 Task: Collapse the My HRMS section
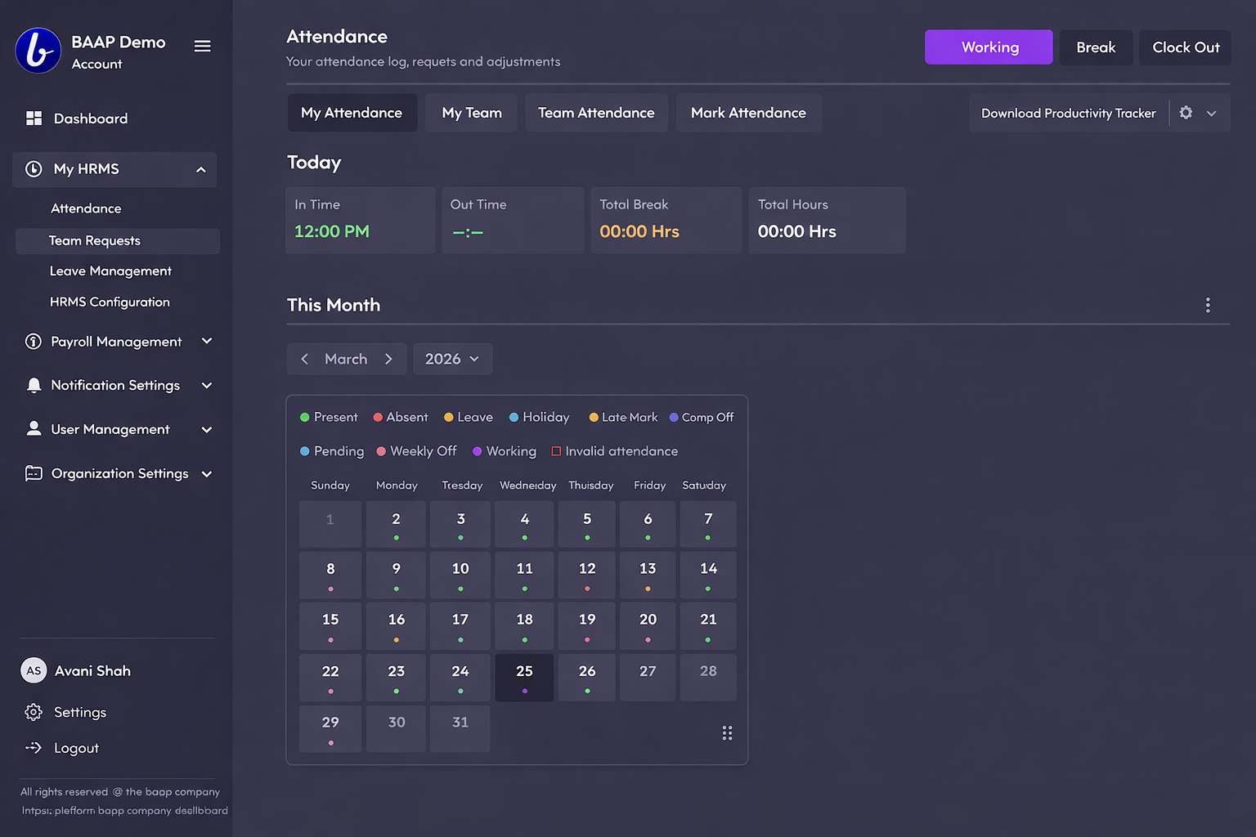coord(200,169)
